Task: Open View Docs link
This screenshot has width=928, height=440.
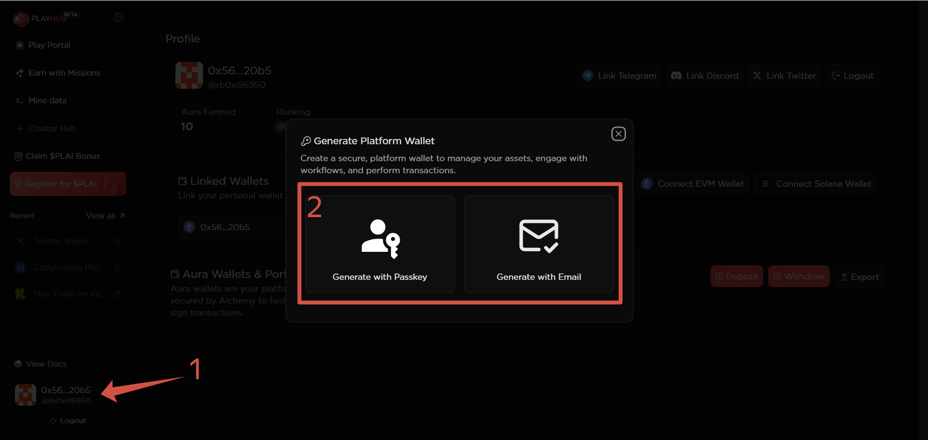Action: coord(46,364)
